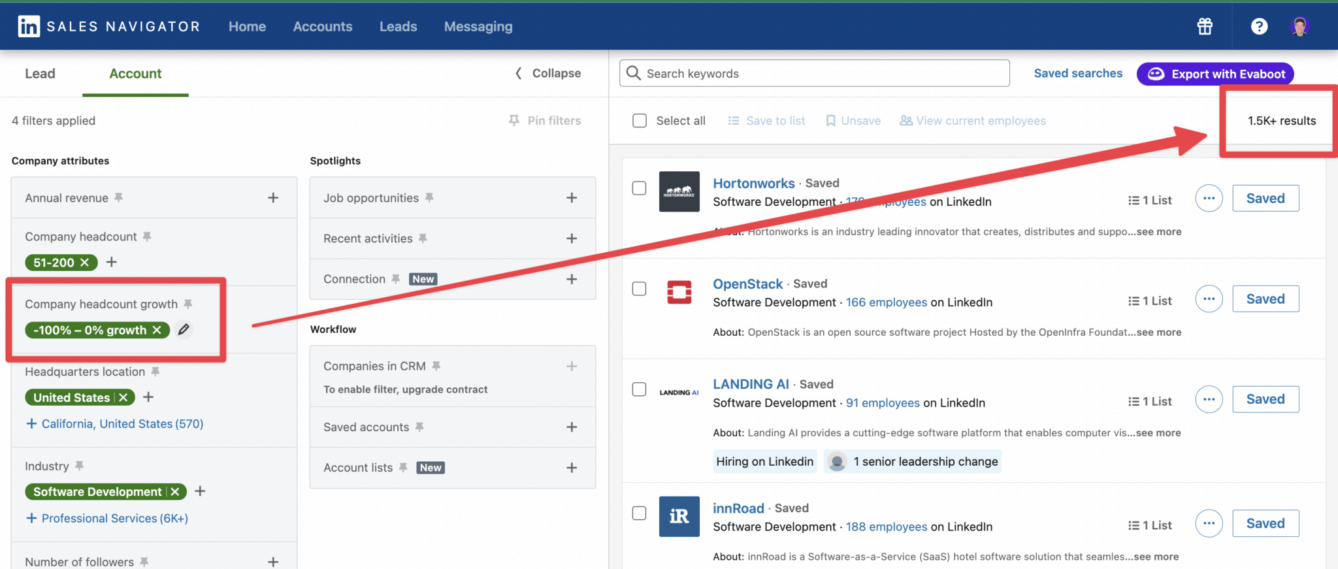
Task: Focus the Search keywords field
Action: [814, 73]
